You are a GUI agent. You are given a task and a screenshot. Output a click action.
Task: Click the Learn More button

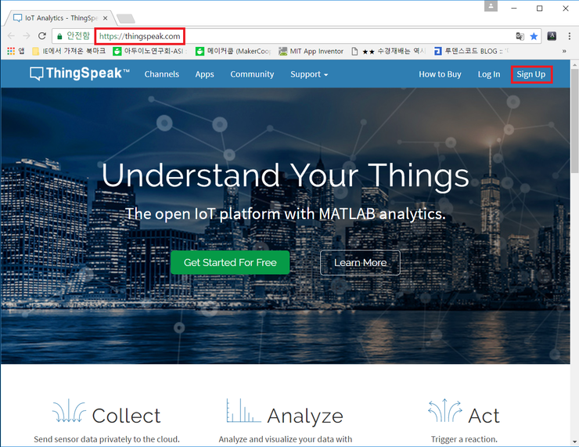coord(360,262)
